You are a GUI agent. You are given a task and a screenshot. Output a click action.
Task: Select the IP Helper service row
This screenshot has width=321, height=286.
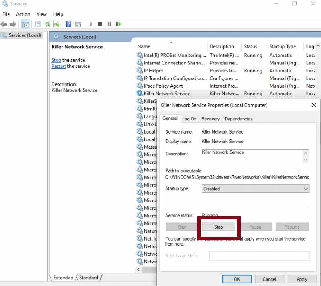point(225,70)
